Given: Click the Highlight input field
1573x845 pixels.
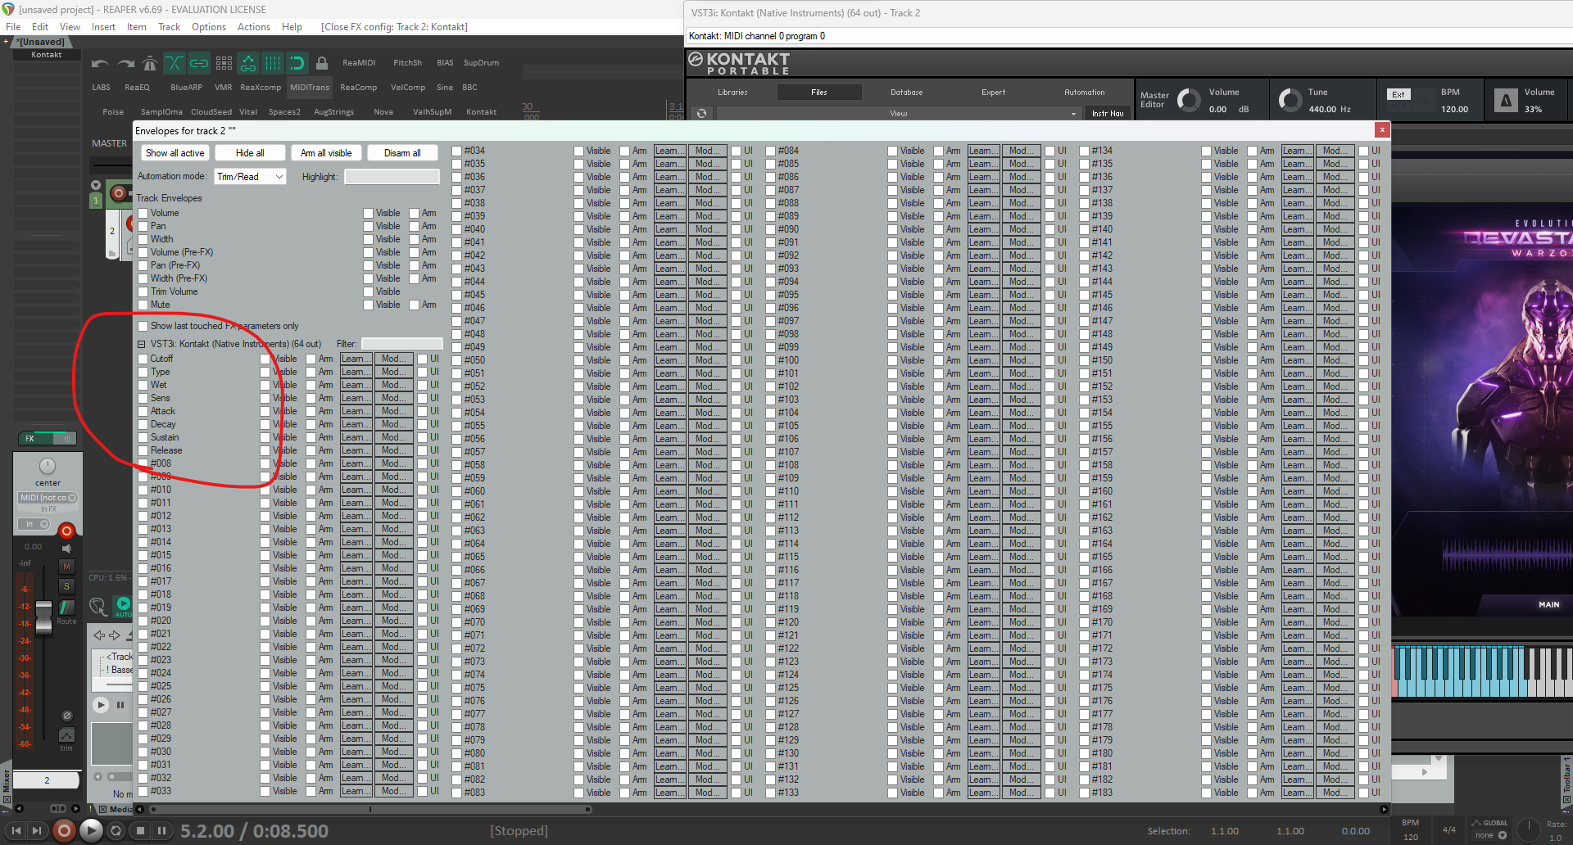Looking at the screenshot, I should [x=392, y=177].
